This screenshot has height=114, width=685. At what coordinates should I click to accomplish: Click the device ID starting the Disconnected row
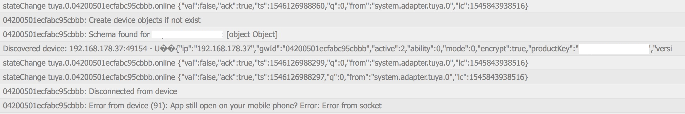[45, 91]
